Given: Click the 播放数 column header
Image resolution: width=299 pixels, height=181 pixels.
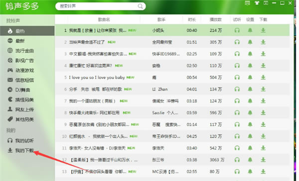Looking at the screenshot, I should click(216, 19).
